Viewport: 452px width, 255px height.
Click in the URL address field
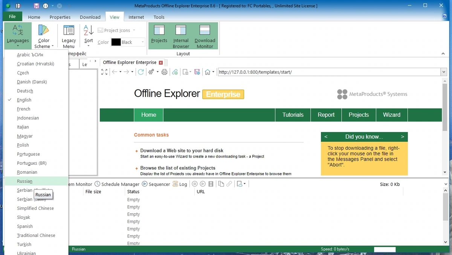point(329,72)
